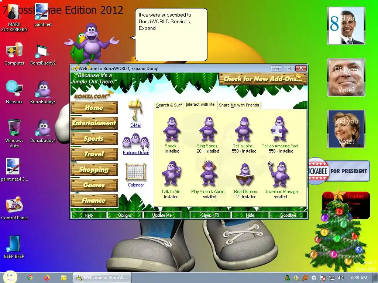
Task: Select the Windows Vista recycle bin icon
Action: (14, 133)
